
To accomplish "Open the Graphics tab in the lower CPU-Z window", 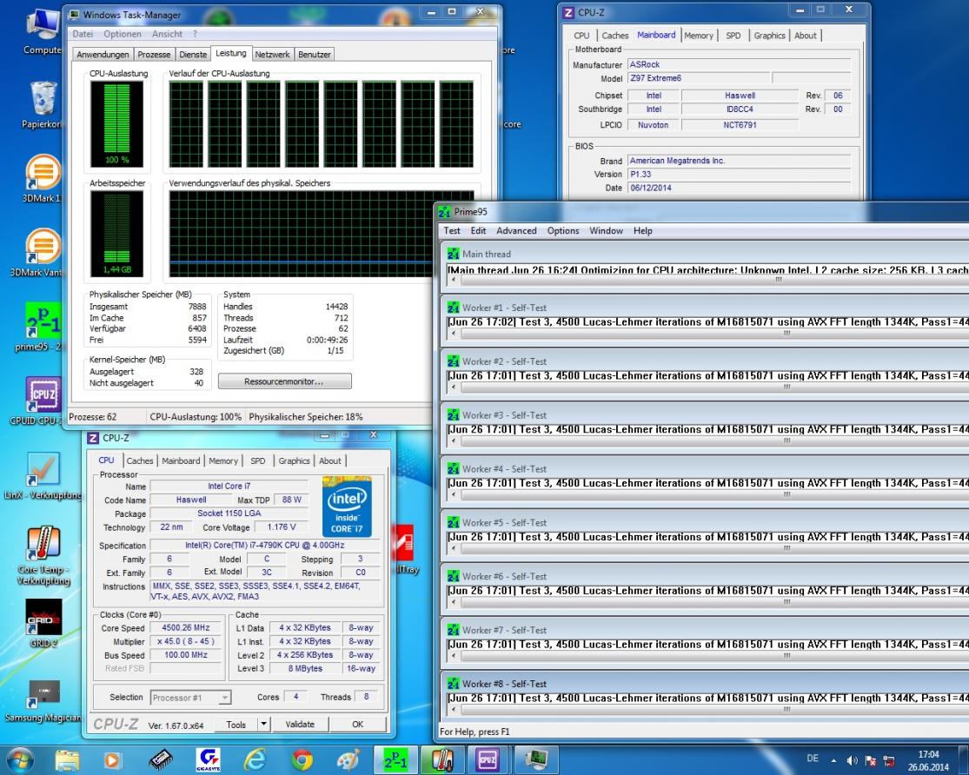I will 294,461.
